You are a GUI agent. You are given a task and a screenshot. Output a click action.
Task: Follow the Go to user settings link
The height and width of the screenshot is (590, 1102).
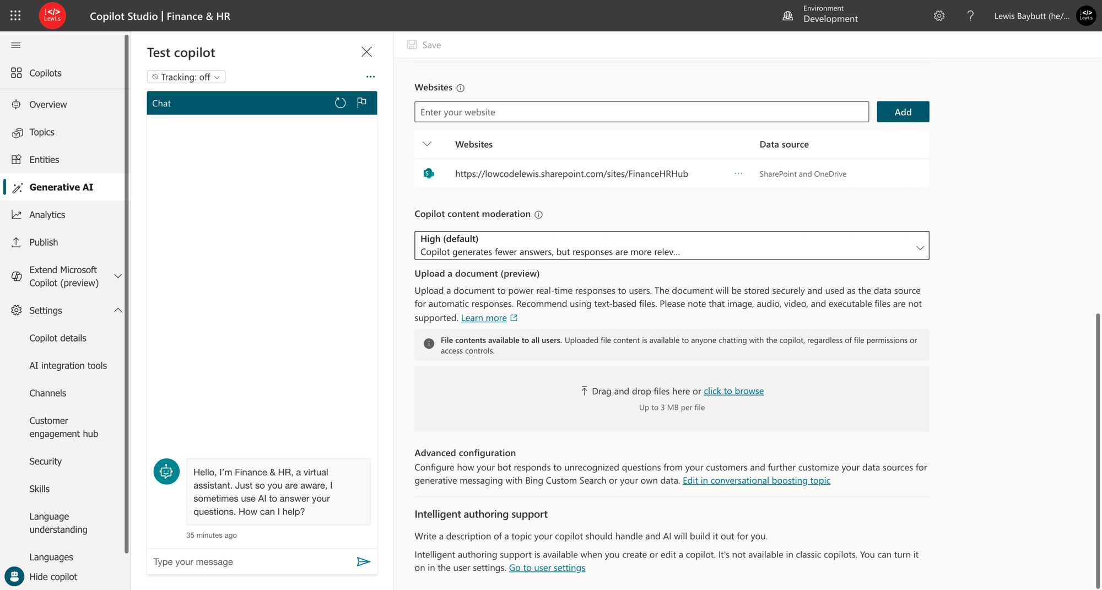coord(547,567)
